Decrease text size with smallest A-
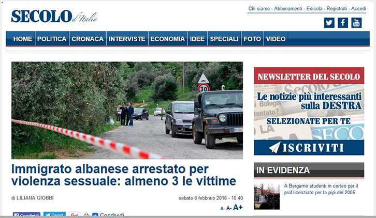The width and height of the screenshot is (376, 218). pyautogui.click(x=223, y=209)
